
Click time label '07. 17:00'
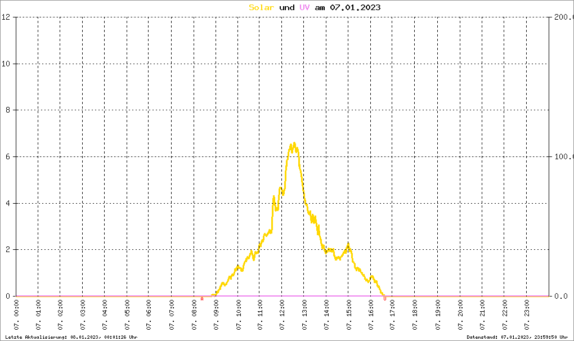[x=392, y=315]
